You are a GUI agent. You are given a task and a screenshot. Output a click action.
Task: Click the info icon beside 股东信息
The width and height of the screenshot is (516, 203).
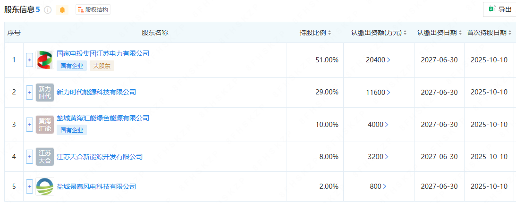tap(48, 10)
